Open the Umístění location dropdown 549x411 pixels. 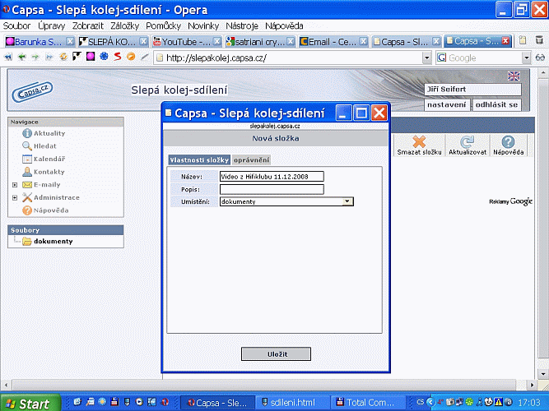(348, 201)
